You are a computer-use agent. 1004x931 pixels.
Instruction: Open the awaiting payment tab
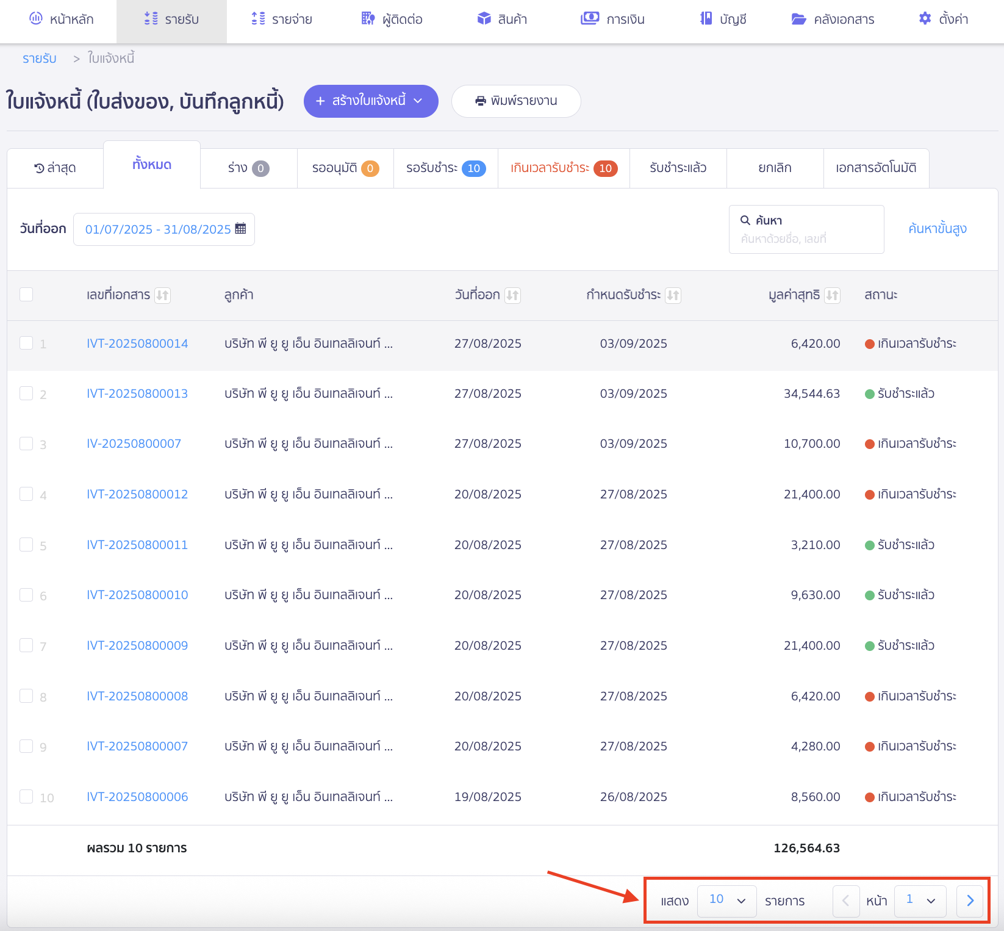tap(445, 168)
